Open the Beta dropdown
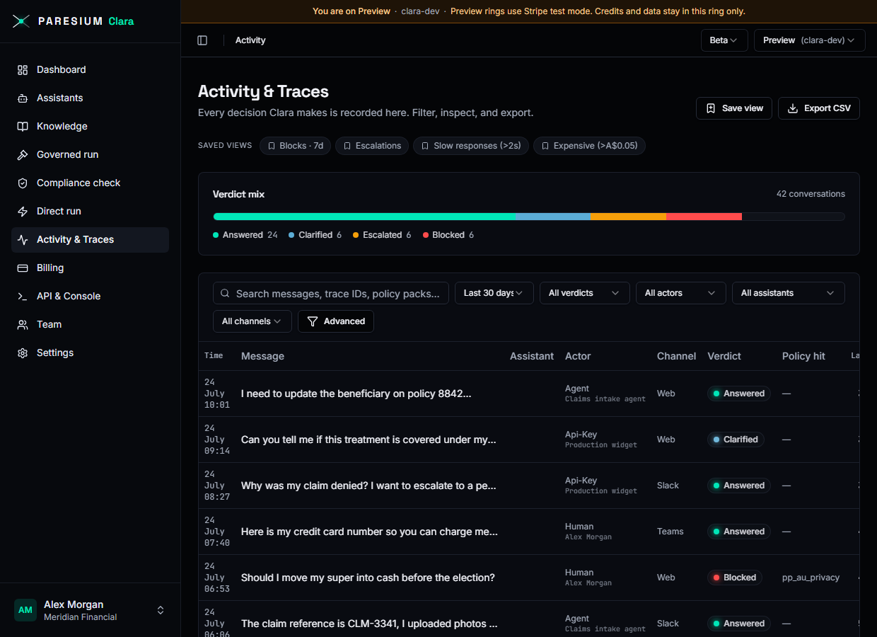 [724, 40]
